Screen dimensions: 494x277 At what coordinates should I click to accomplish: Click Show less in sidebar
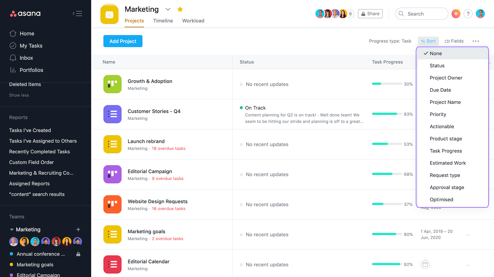[x=19, y=95]
